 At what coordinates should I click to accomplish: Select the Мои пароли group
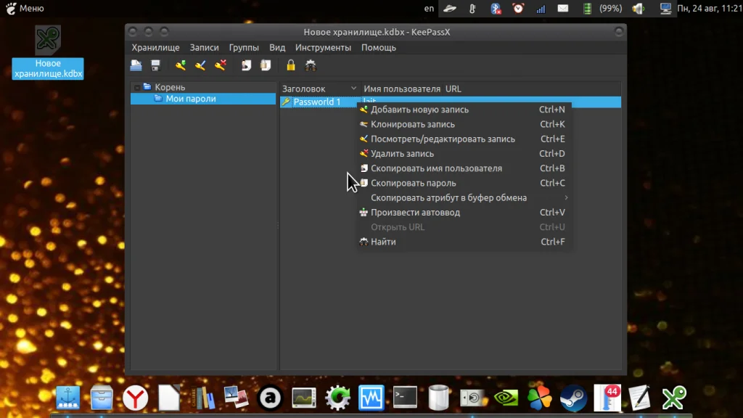[x=190, y=99]
